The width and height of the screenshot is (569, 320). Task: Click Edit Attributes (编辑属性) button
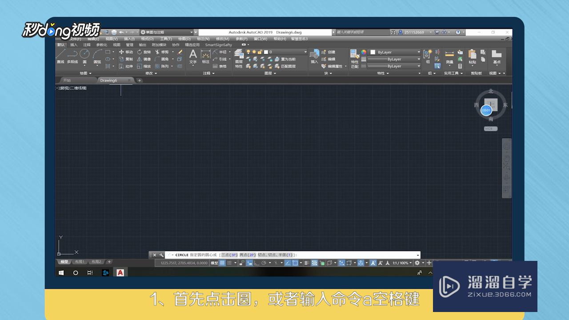click(332, 66)
